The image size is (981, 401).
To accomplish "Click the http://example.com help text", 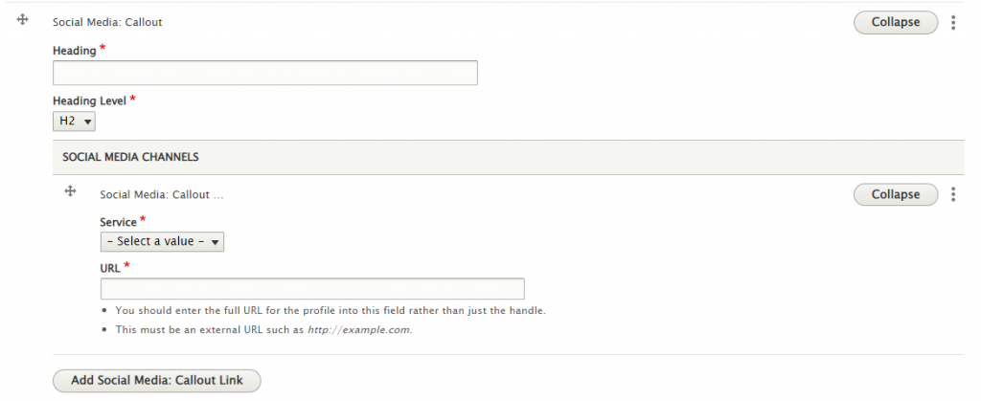I will point(359,330).
